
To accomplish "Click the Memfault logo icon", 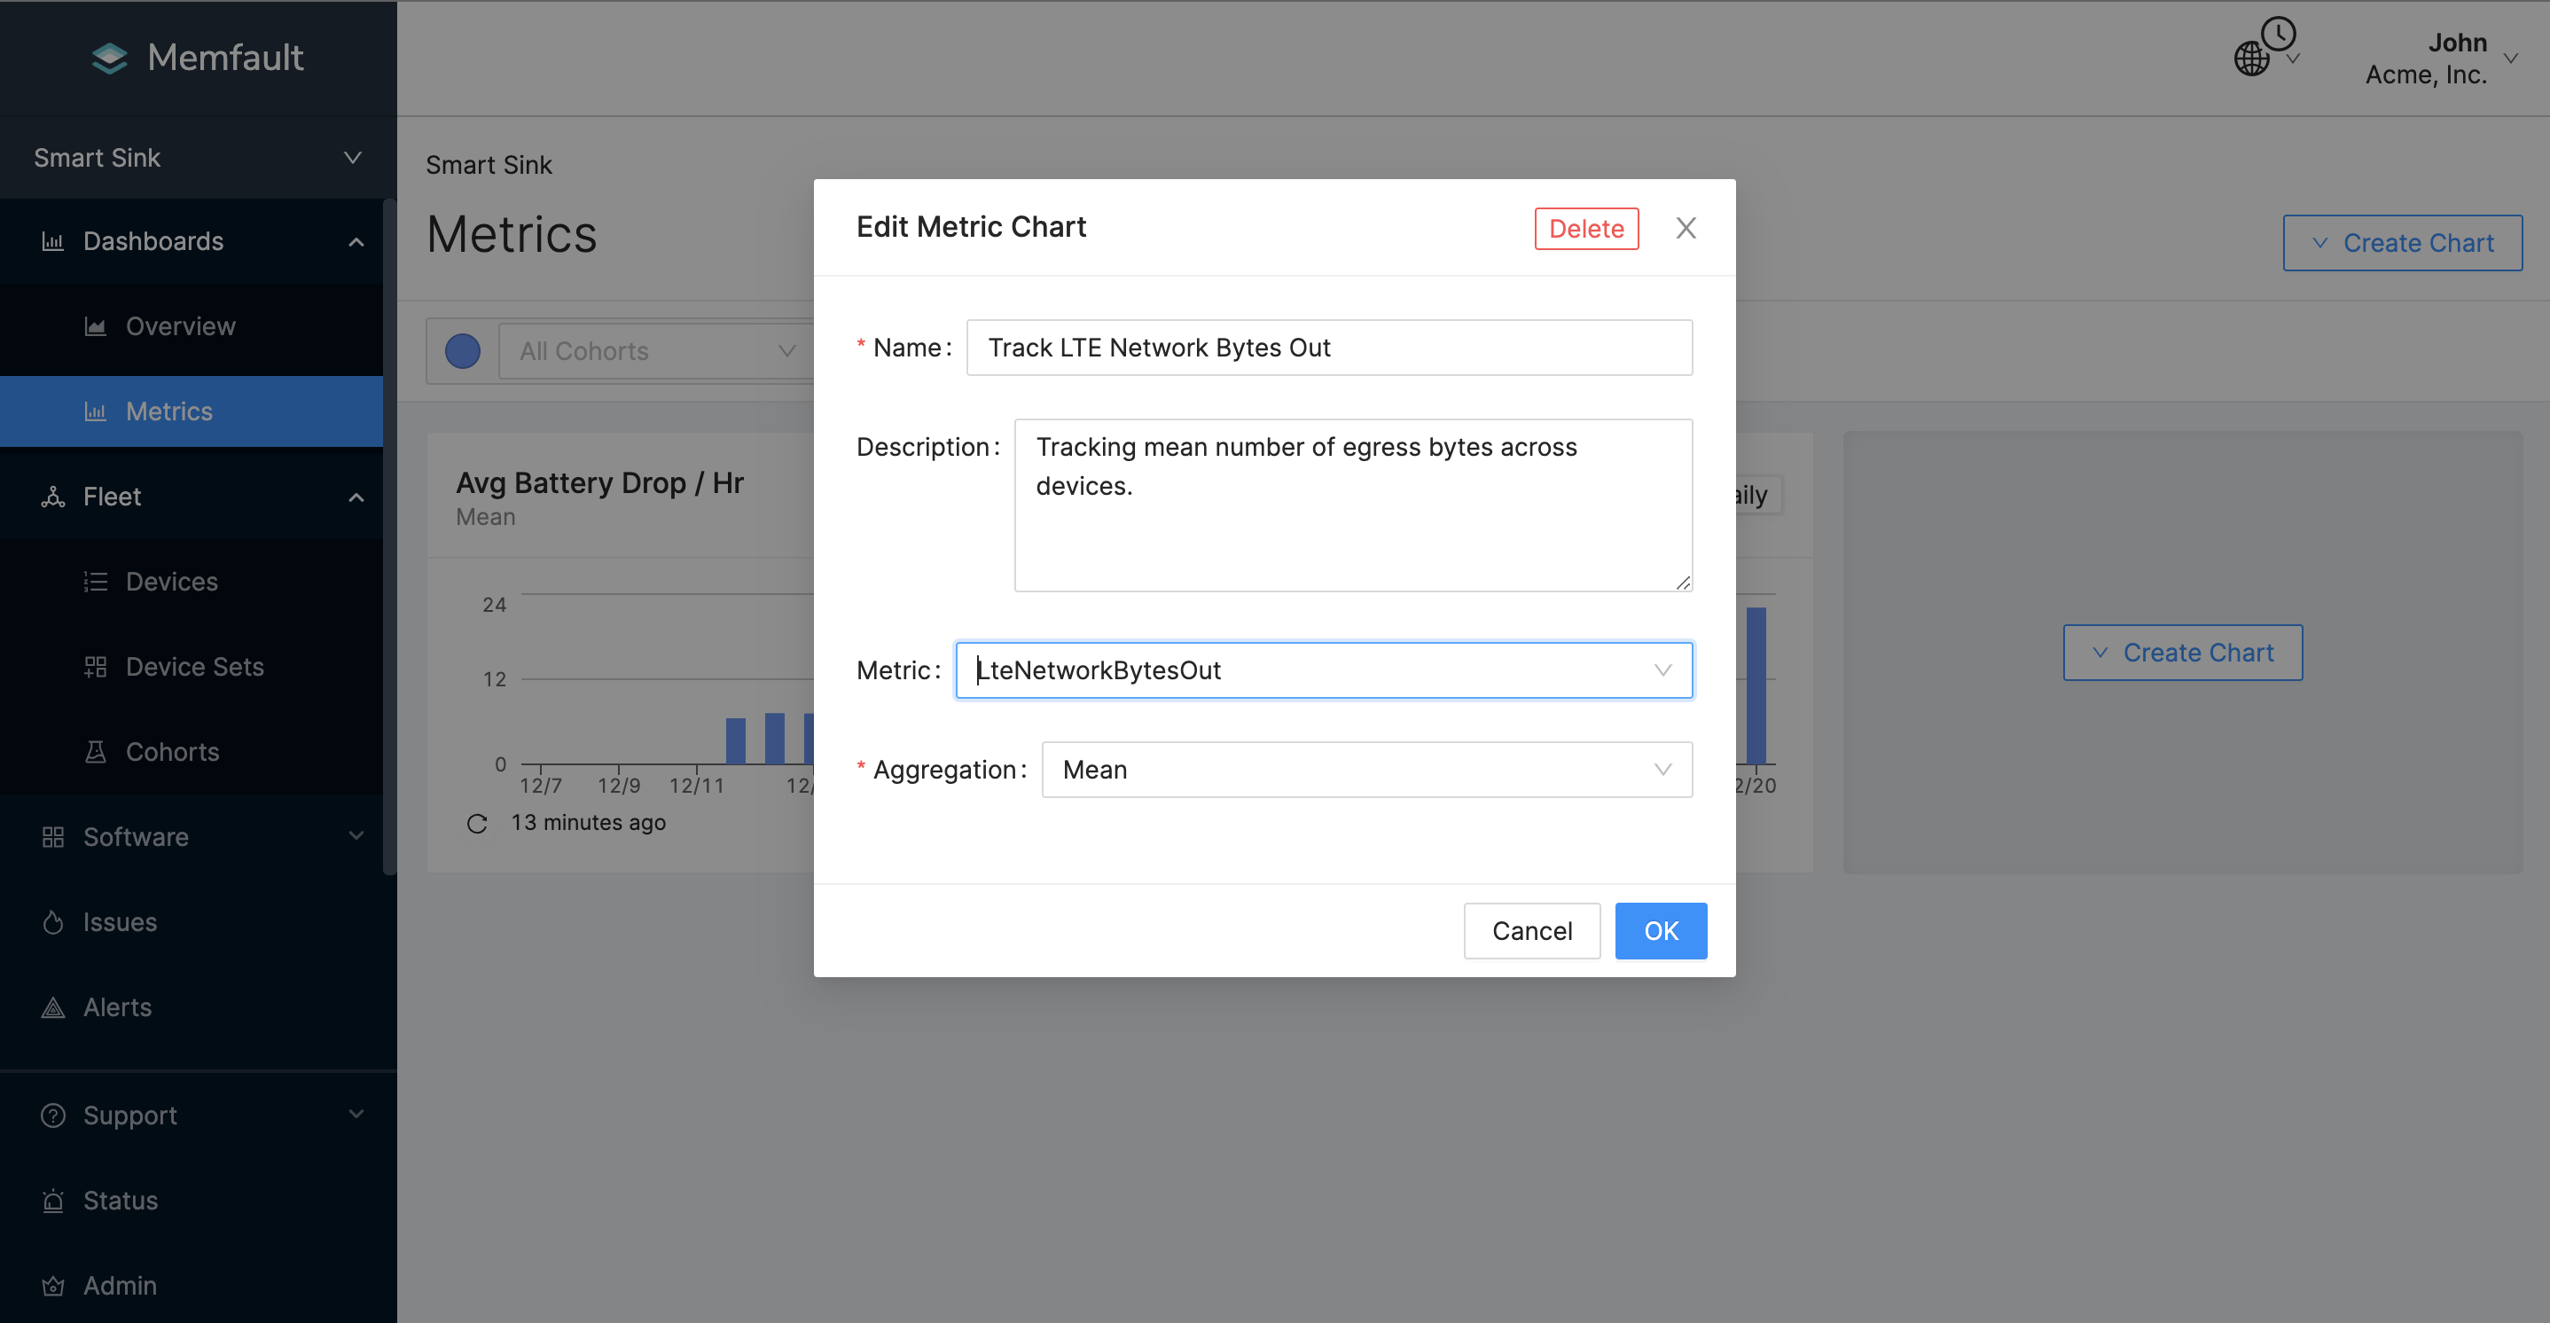I will pyautogui.click(x=109, y=59).
